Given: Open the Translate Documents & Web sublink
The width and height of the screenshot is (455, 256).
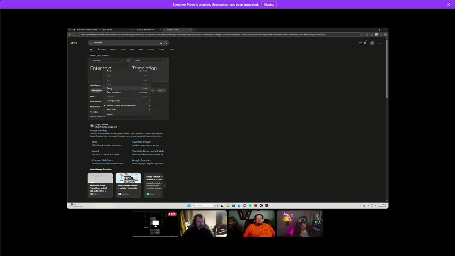Looking at the screenshot, I should (x=149, y=151).
